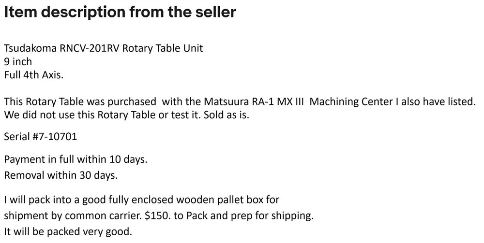Click the 'Item description from the seller' heading

pos(120,12)
